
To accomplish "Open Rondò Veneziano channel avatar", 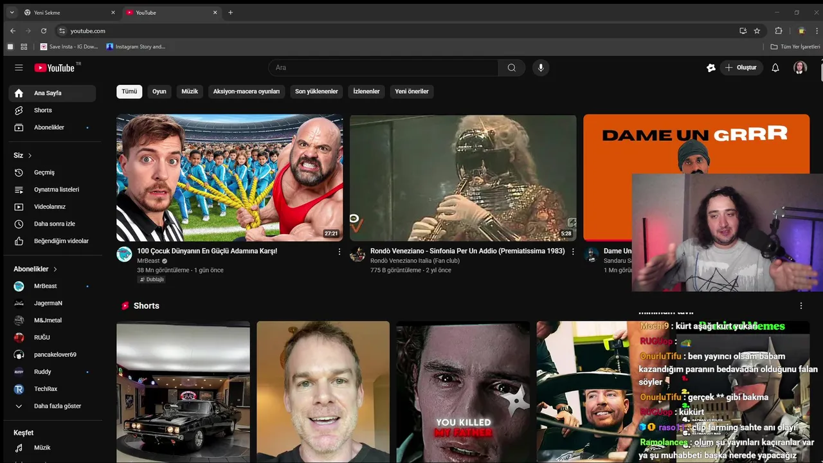I will [357, 254].
